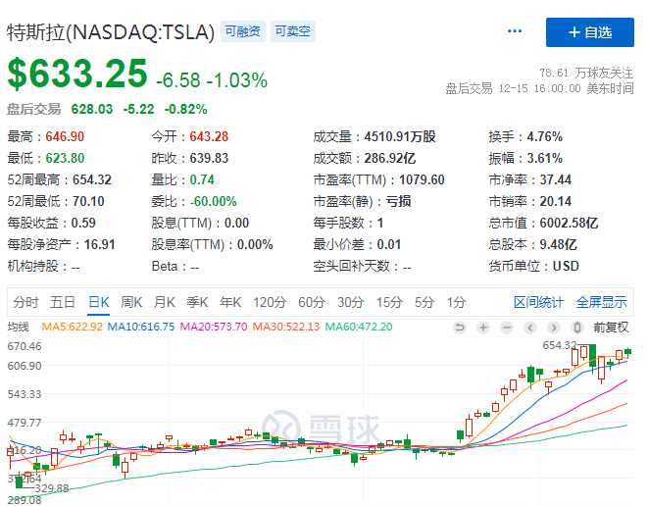This screenshot has width=648, height=506.
Task: Switch to 15分 interval tab
Action: click(x=389, y=302)
